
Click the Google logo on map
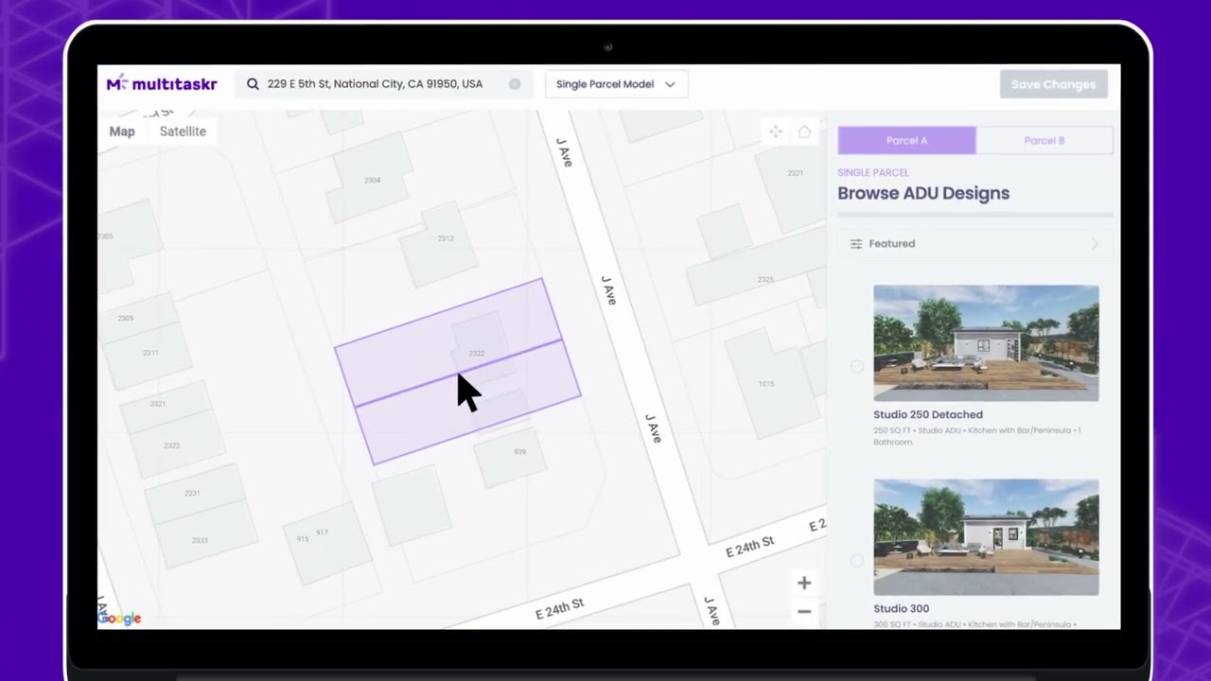point(120,619)
